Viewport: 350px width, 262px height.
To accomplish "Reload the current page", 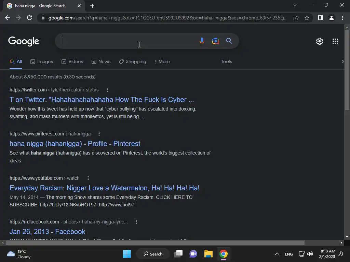I will 29,18.
